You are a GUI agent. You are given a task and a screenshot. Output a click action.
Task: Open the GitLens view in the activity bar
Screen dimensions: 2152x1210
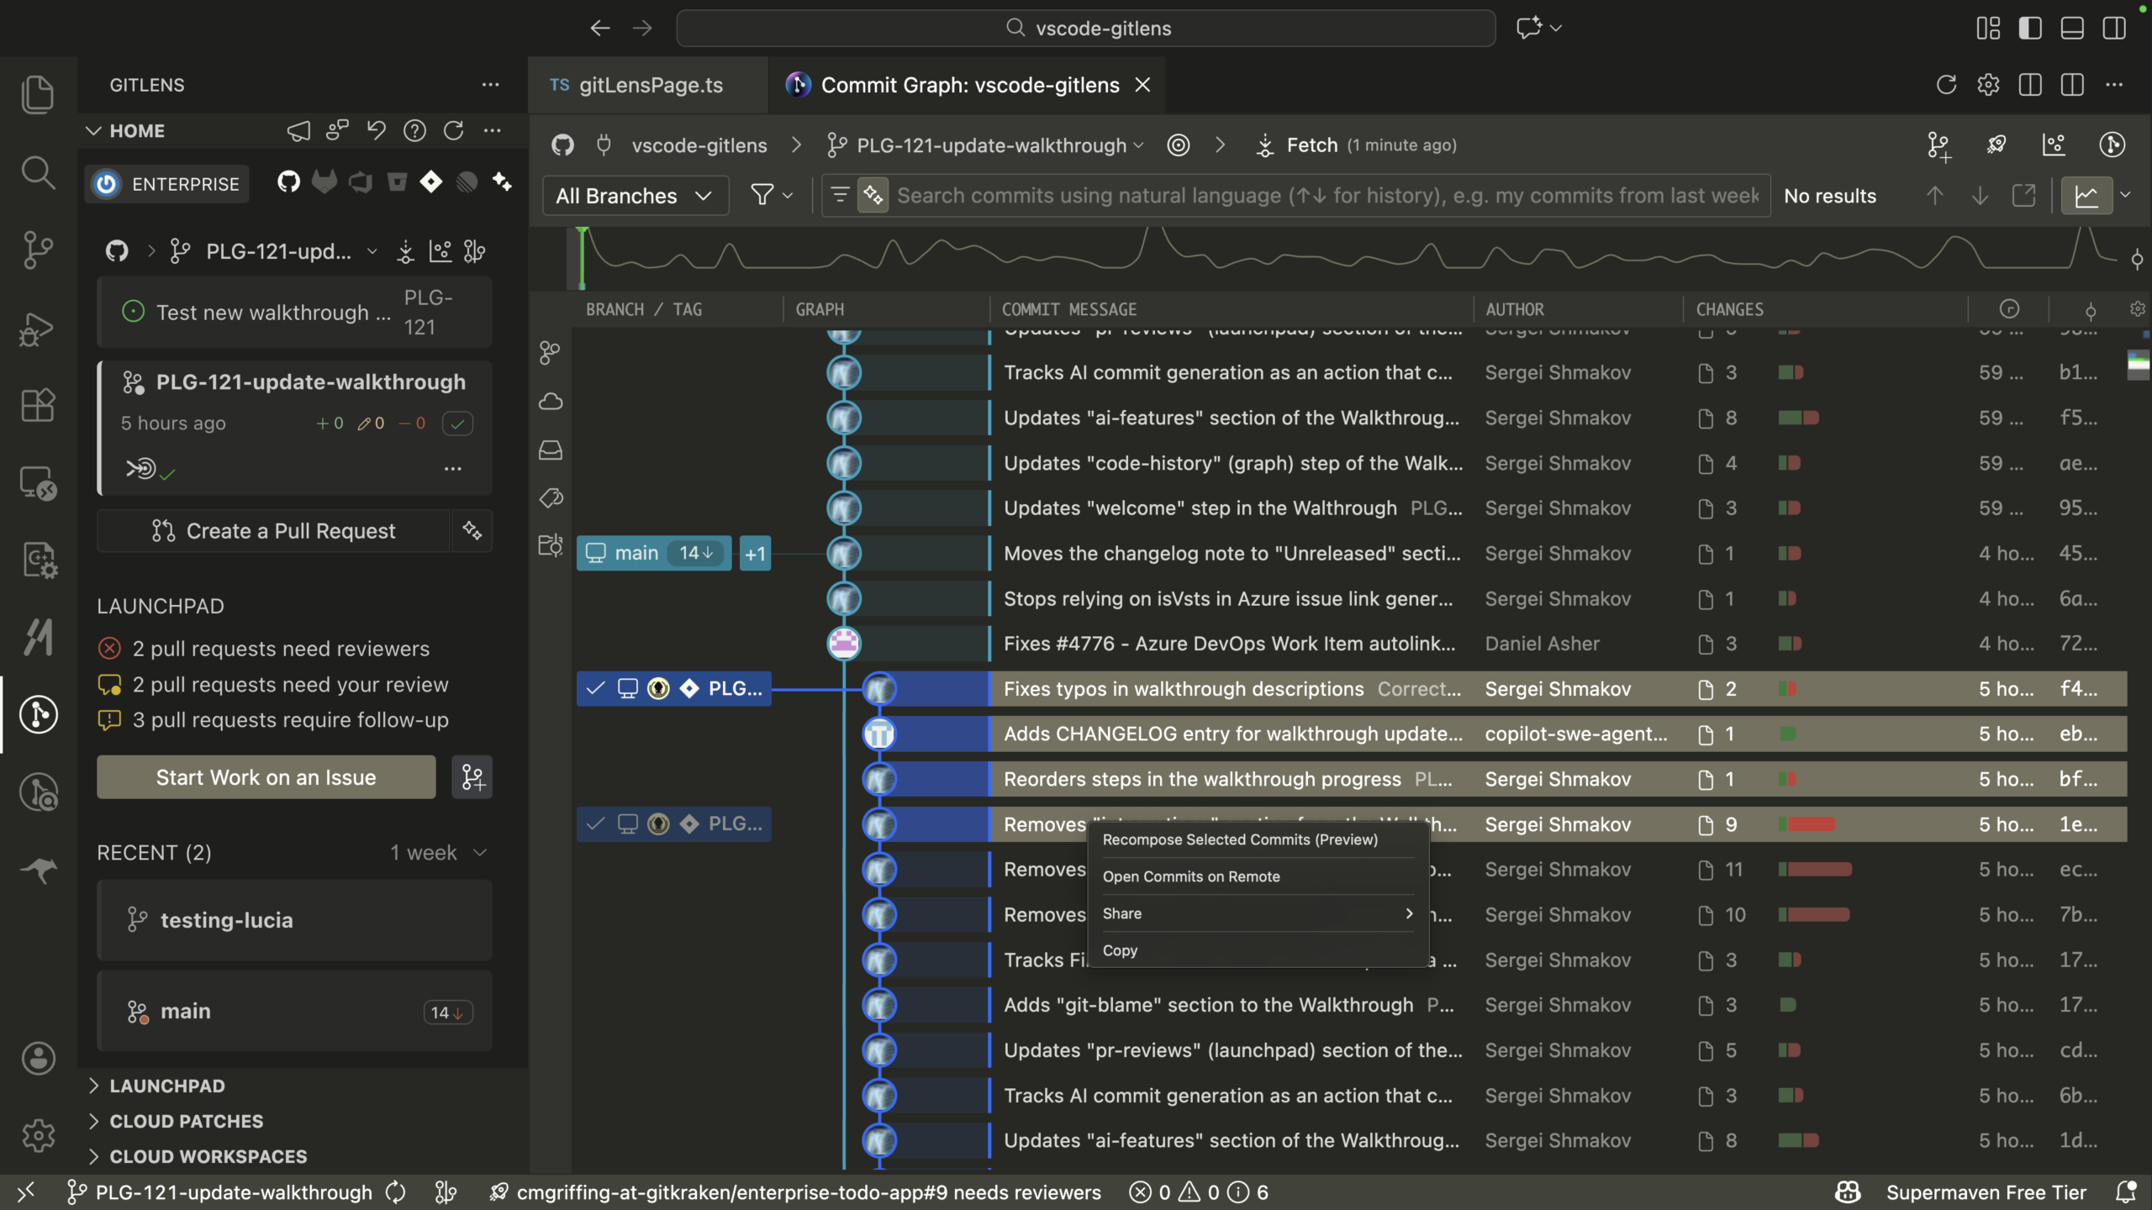click(39, 714)
